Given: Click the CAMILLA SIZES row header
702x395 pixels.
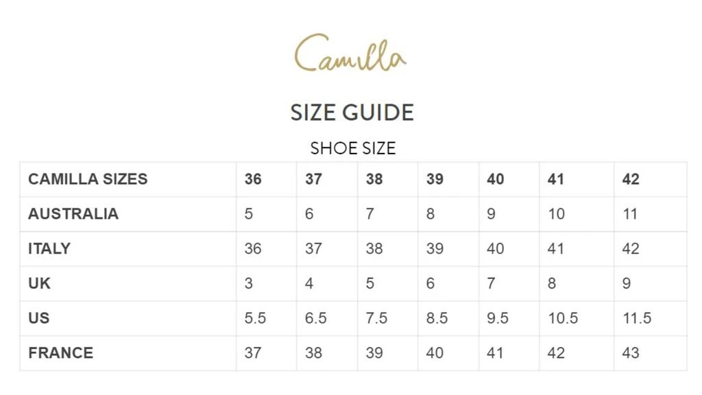Looking at the screenshot, I should [x=88, y=179].
